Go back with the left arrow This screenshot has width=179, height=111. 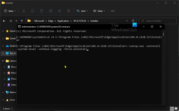tap(4, 21)
